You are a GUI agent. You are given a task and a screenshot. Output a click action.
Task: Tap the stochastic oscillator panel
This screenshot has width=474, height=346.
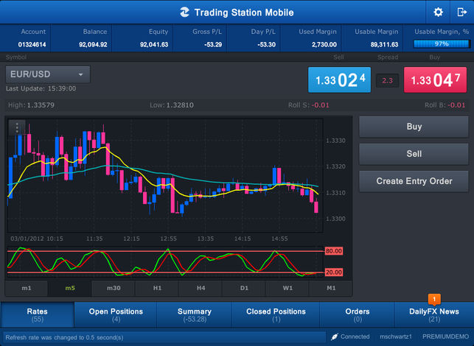tap(165, 262)
